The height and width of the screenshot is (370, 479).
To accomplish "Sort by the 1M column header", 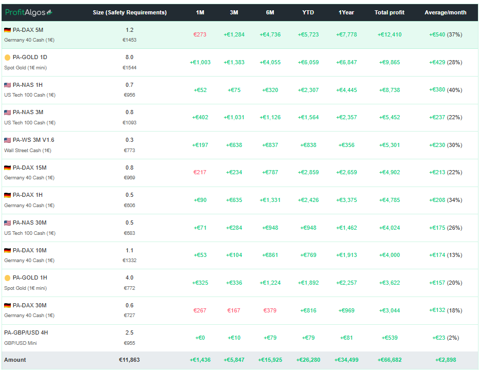I will (200, 12).
